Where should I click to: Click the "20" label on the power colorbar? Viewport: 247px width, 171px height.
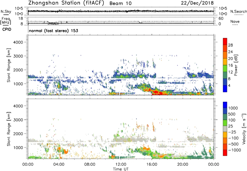(x=230, y=59)
